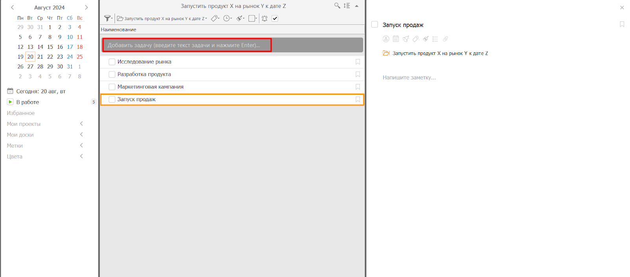Viewport: 630px width, 277px height.
Task: Click the Наименование column header
Action: (x=119, y=30)
